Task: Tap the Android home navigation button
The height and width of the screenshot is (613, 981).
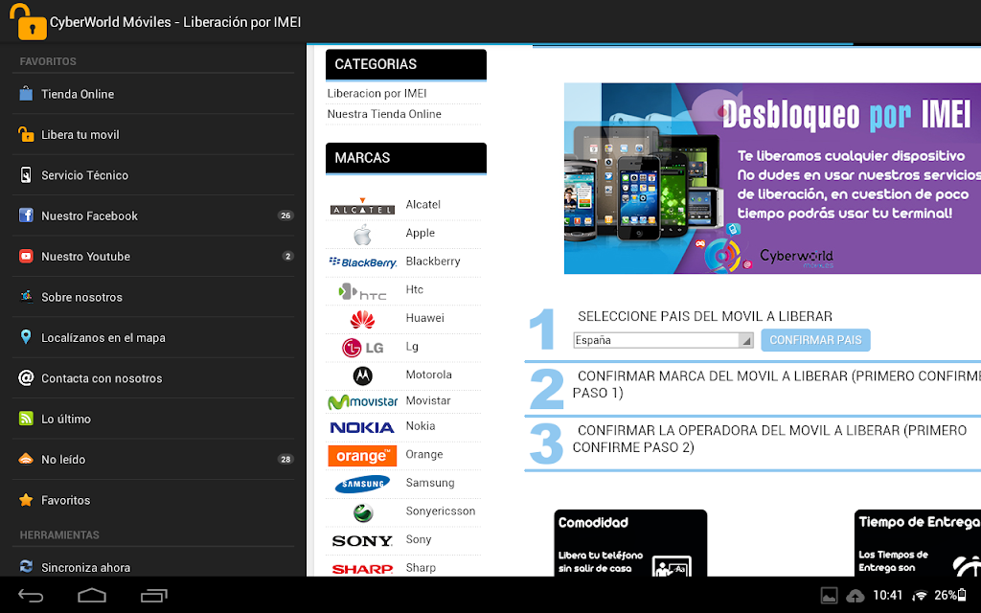Action: [x=92, y=596]
